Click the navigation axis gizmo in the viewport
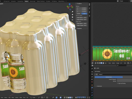Viewport: 132px width, 99px height. click(x=70, y=7)
